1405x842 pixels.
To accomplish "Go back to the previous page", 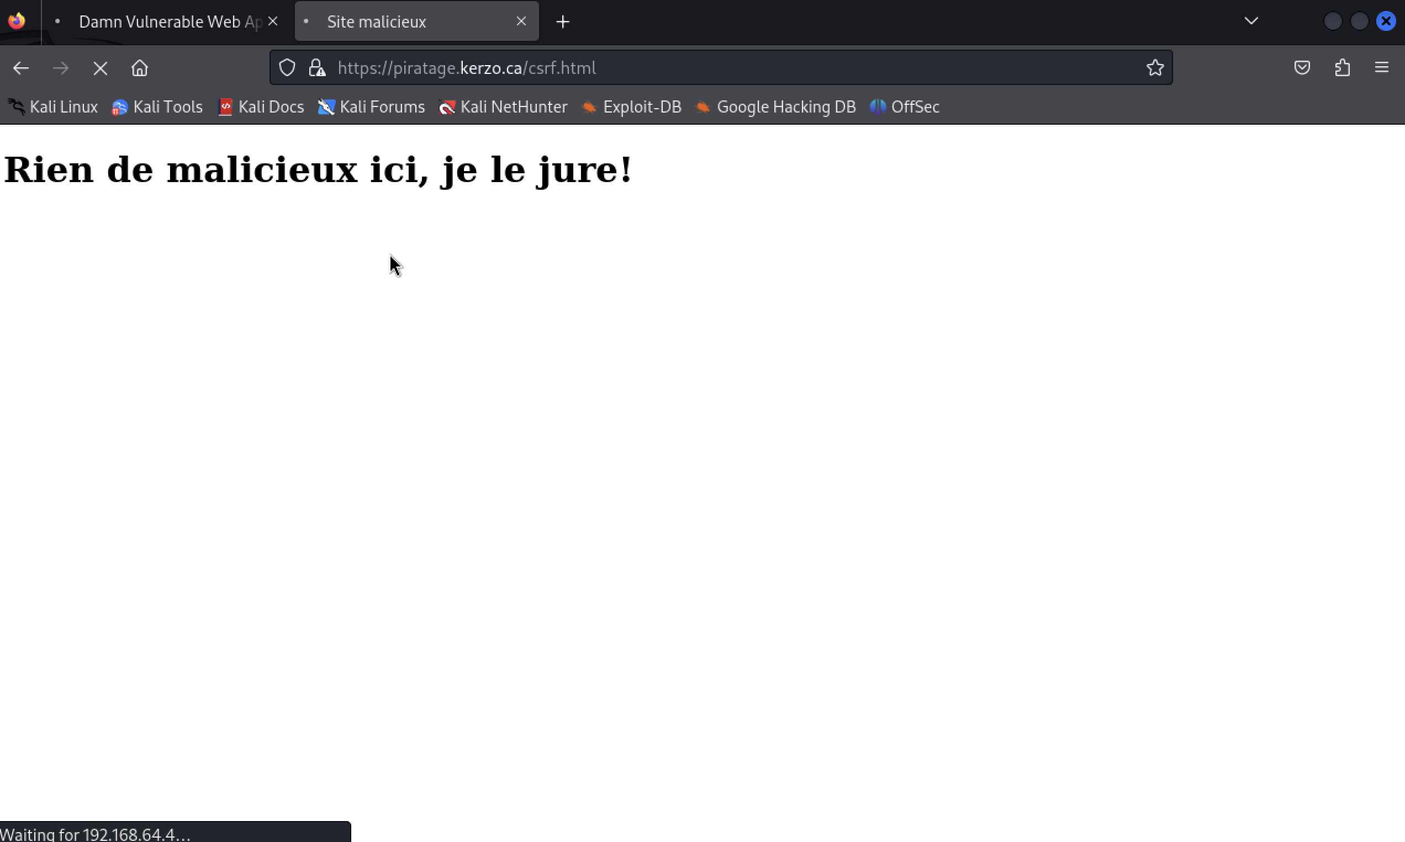I will pyautogui.click(x=21, y=68).
